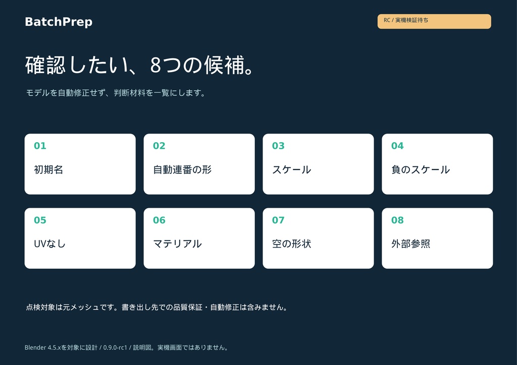Click the subtitle 'モデルを自動修正せず、判断材料を一覧にします。'
This screenshot has width=517, height=365.
click(x=116, y=93)
